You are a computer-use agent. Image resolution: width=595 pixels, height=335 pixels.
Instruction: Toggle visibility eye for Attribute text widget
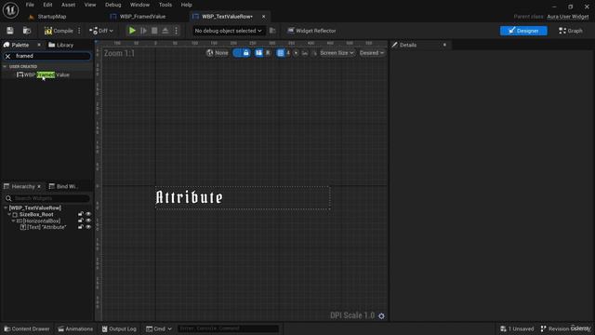click(88, 227)
